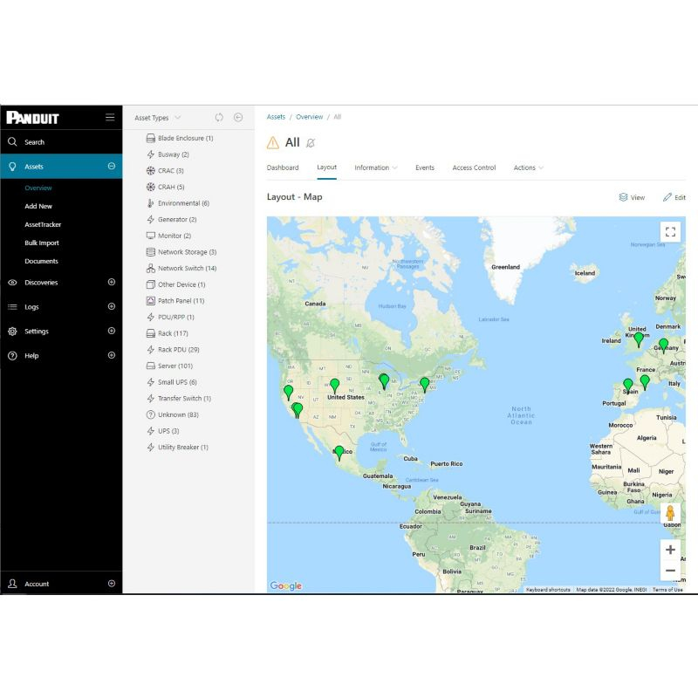The image size is (698, 698).
Task: Expand the Account sidebar section
Action: 112,584
